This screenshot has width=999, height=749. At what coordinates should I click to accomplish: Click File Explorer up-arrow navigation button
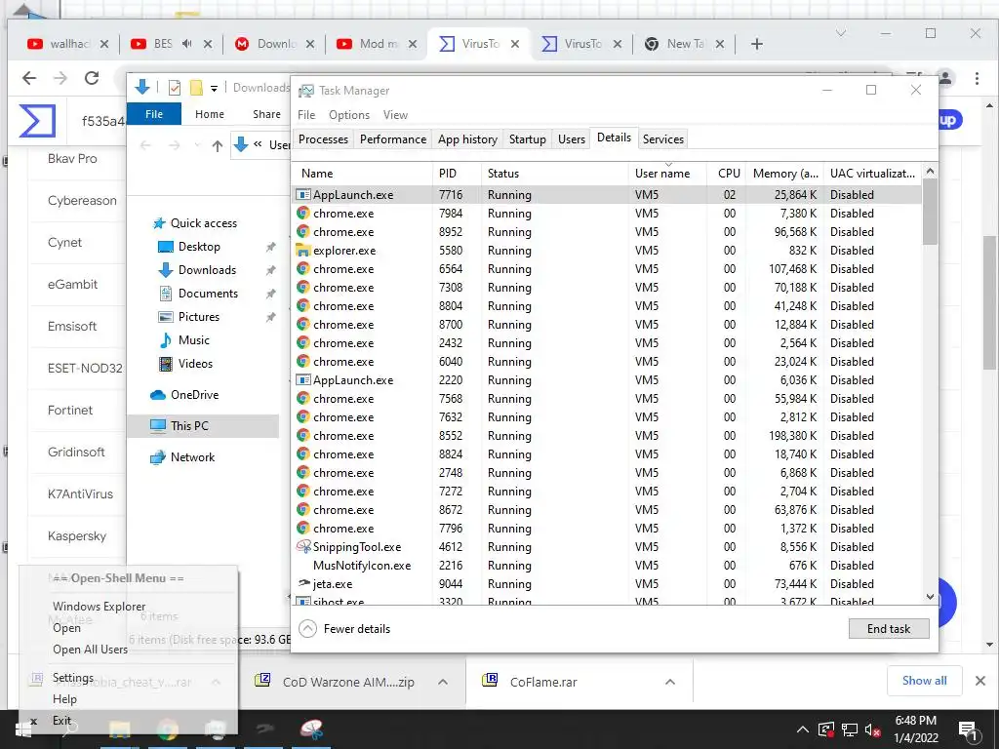pyautogui.click(x=218, y=146)
